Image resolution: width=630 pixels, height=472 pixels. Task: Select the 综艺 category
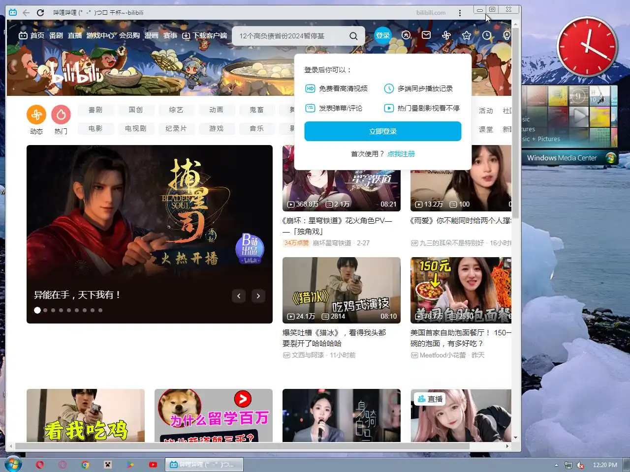(176, 110)
